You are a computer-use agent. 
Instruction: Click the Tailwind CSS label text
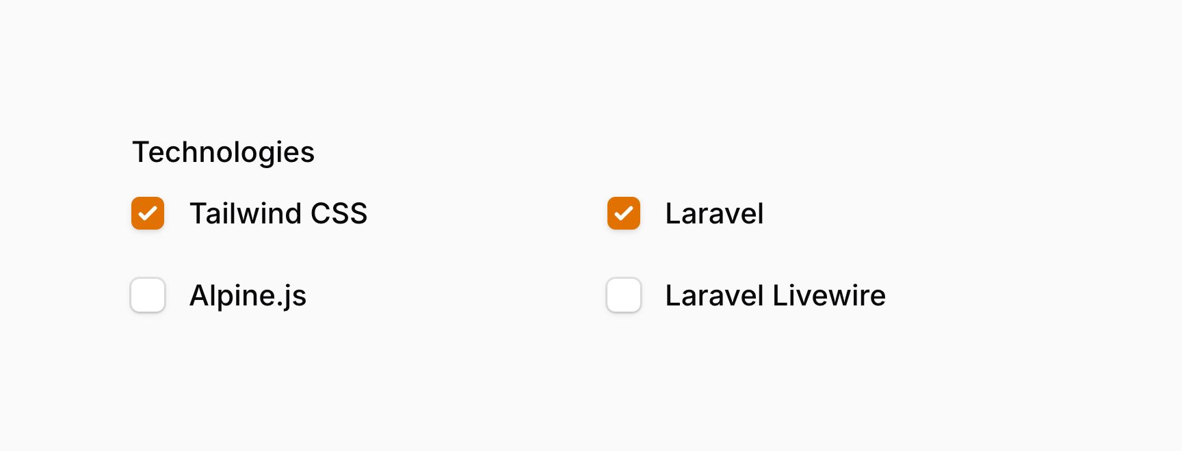[278, 213]
